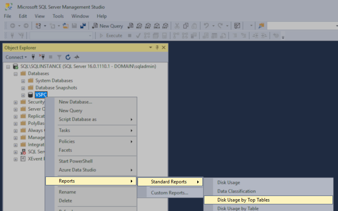The image size is (338, 211).
Task: Choose Rename from context menu
Action: pos(91,192)
